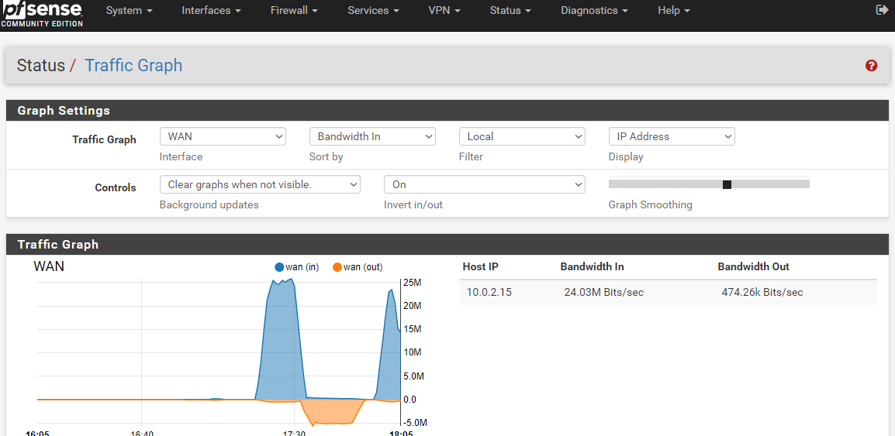Image resolution: width=895 pixels, height=436 pixels.
Task: Click the Status breadcrumb text
Action: 41,66
